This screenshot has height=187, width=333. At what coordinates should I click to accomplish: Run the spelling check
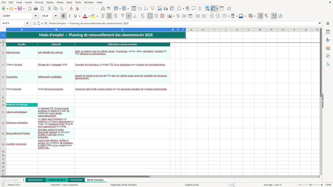(109, 9)
